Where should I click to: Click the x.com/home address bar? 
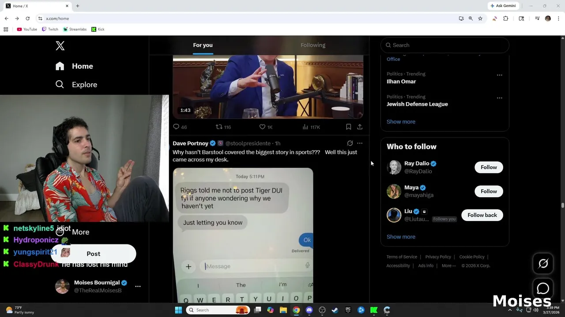click(247, 18)
